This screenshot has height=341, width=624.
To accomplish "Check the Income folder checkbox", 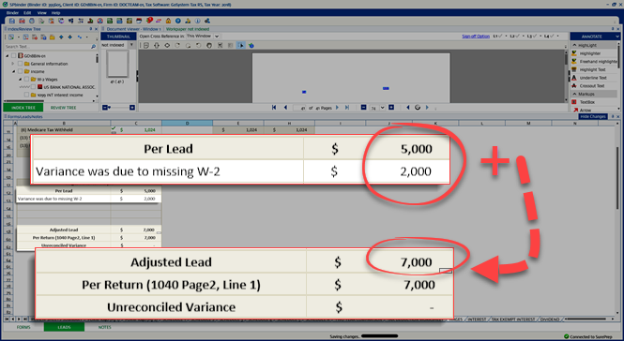I will tap(20, 71).
